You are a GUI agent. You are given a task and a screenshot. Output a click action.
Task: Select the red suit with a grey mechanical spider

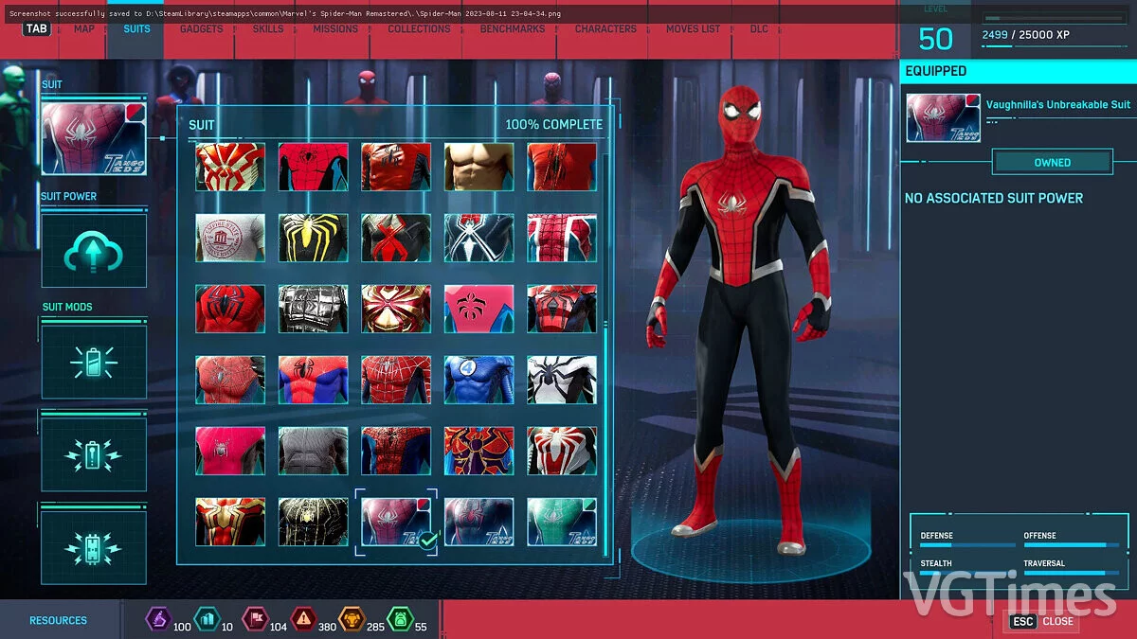tap(562, 309)
